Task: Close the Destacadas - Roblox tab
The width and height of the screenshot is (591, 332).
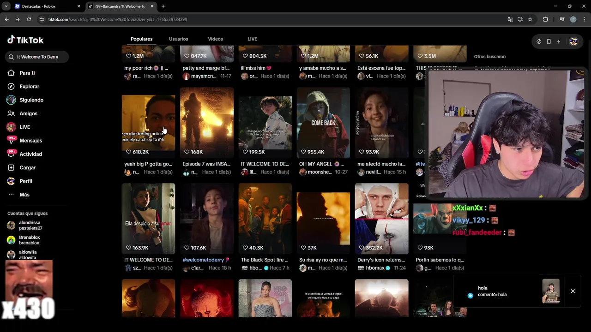Action: 78,6
